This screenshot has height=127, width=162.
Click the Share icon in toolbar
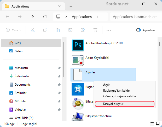(x=83, y=30)
